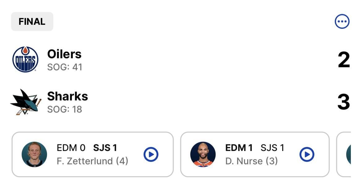Tap D. Nurse's player headshot

[x=203, y=154]
